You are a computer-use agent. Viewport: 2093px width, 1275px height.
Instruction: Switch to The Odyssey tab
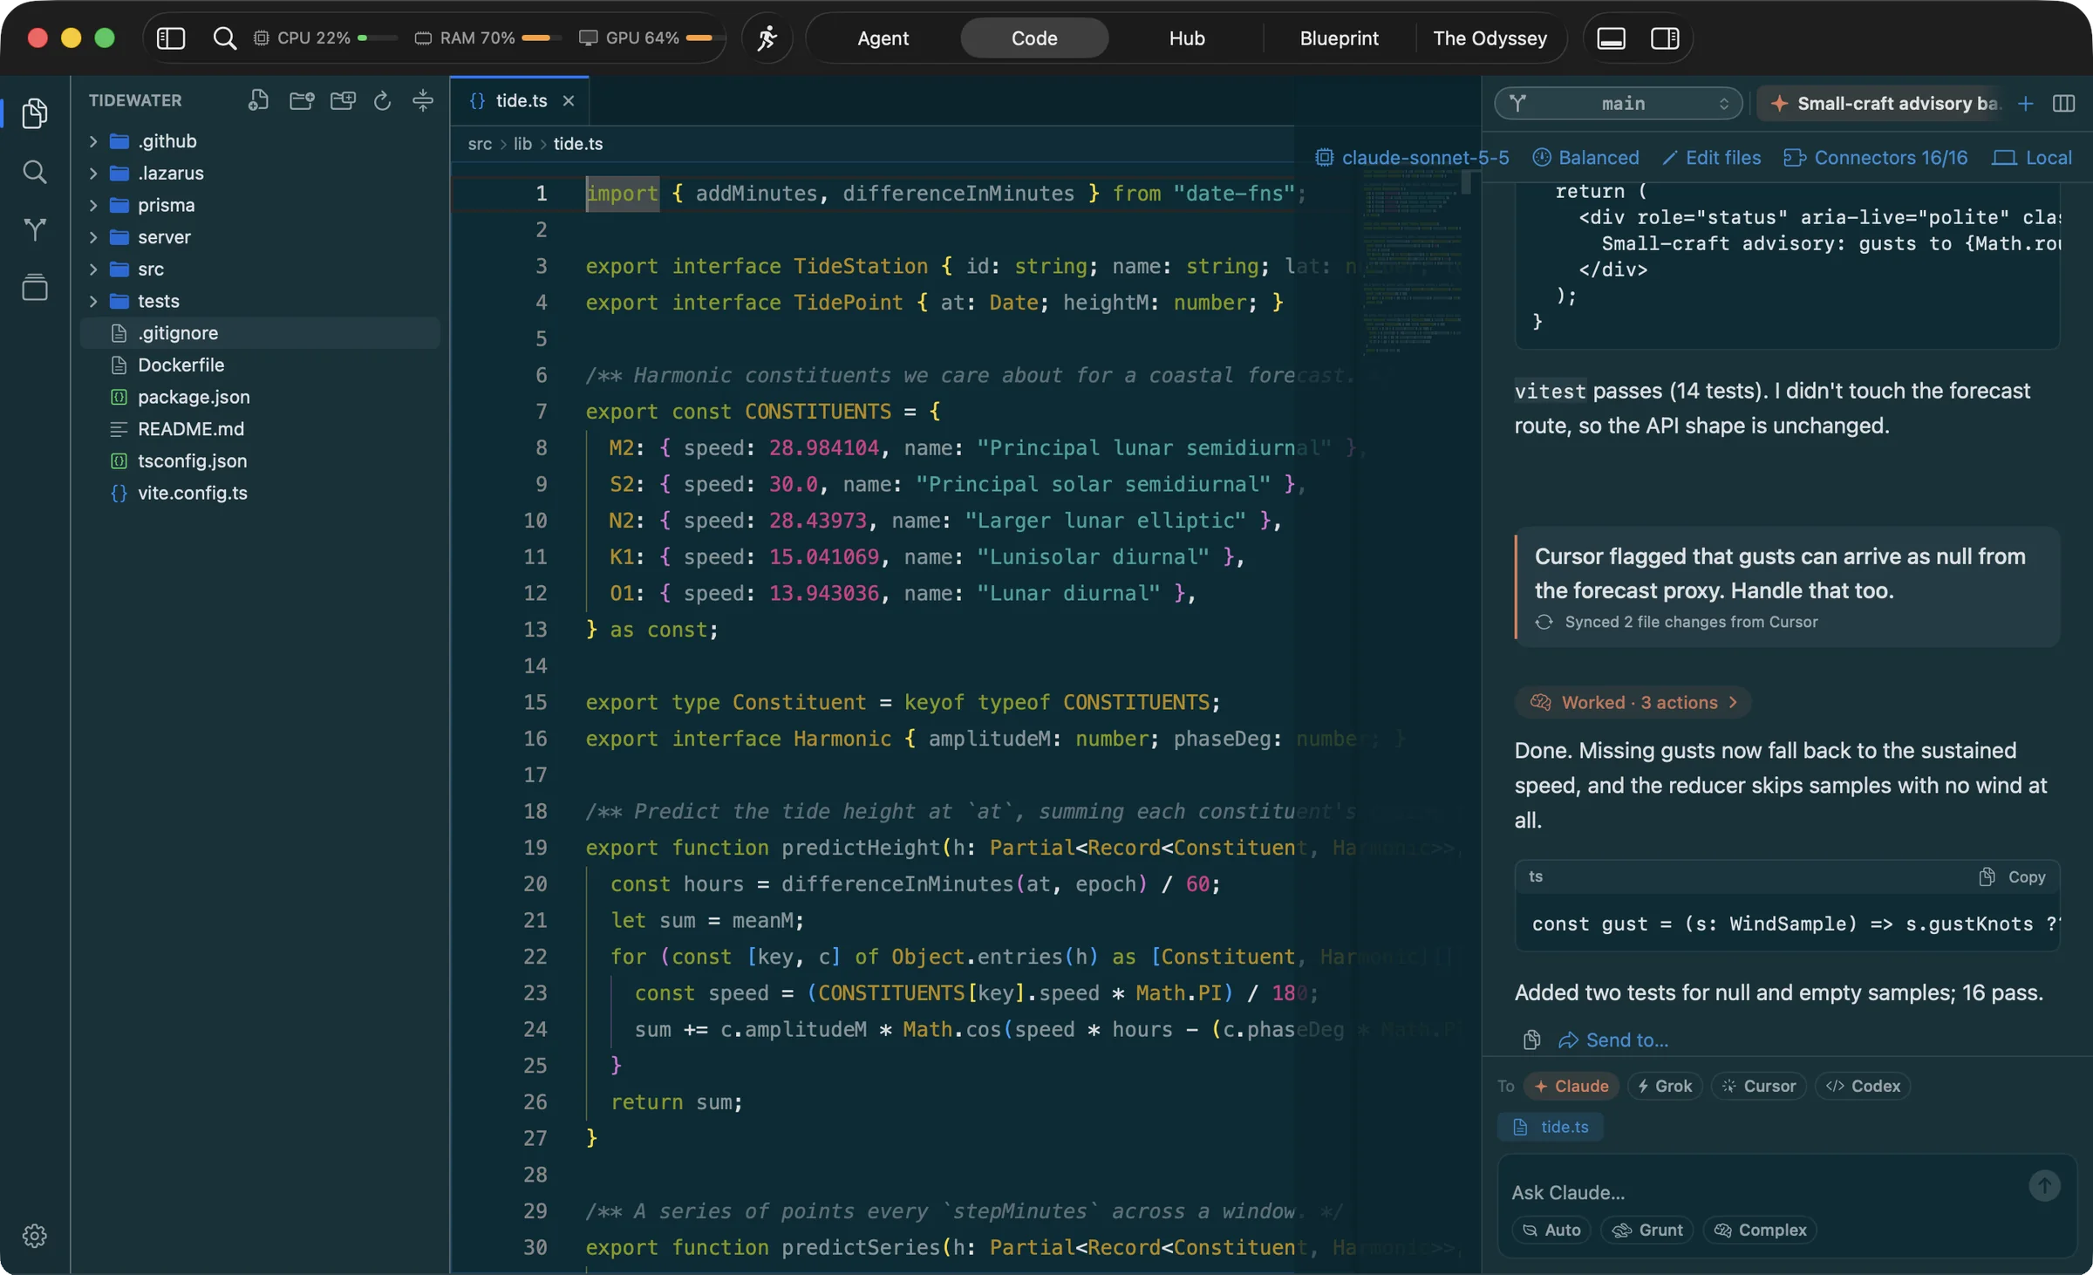coord(1490,38)
